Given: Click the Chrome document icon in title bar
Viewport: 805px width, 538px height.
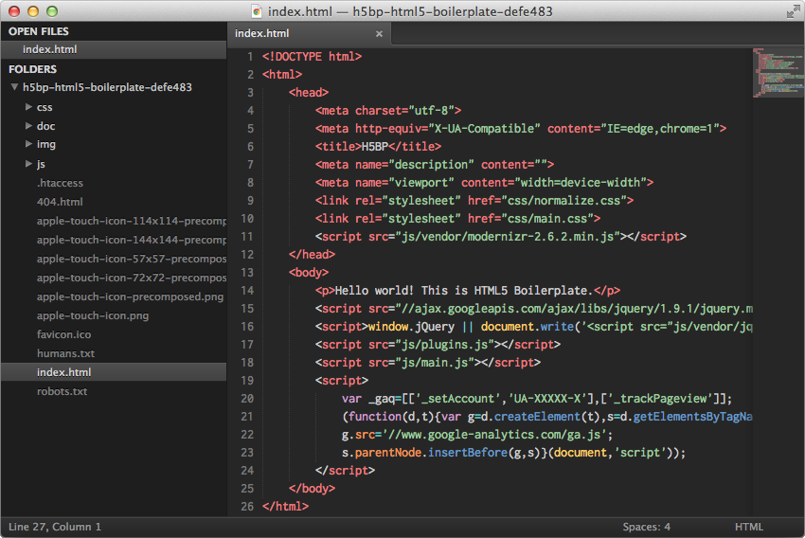Looking at the screenshot, I should (x=258, y=11).
